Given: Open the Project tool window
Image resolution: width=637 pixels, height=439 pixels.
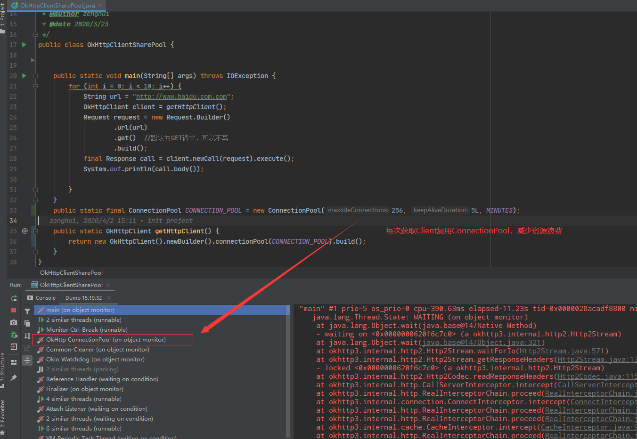Looking at the screenshot, I should pyautogui.click(x=3, y=17).
